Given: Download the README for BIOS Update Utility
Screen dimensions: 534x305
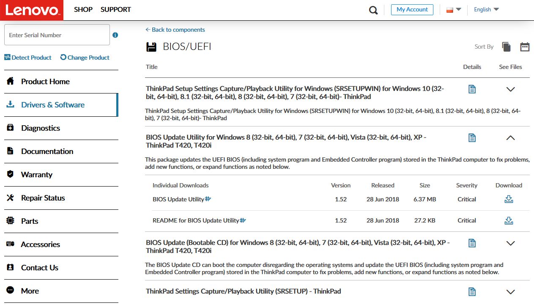Looking at the screenshot, I should [x=509, y=220].
